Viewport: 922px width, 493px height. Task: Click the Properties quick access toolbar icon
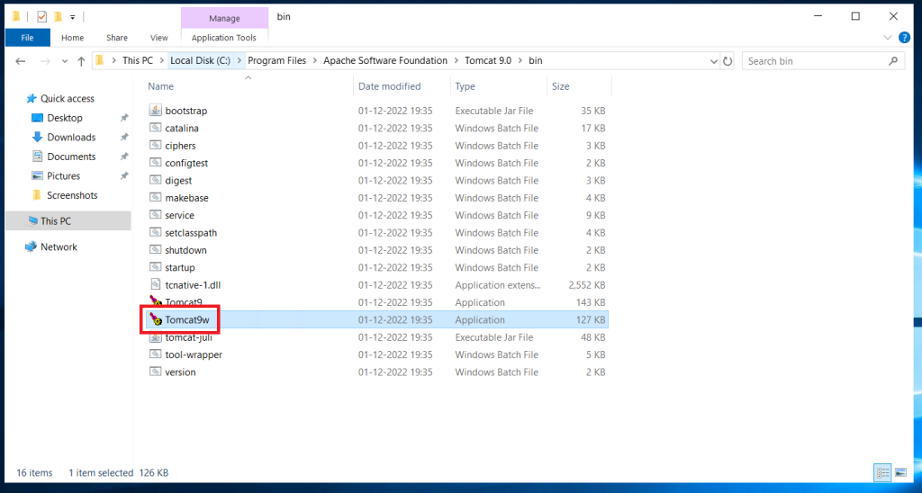point(41,16)
